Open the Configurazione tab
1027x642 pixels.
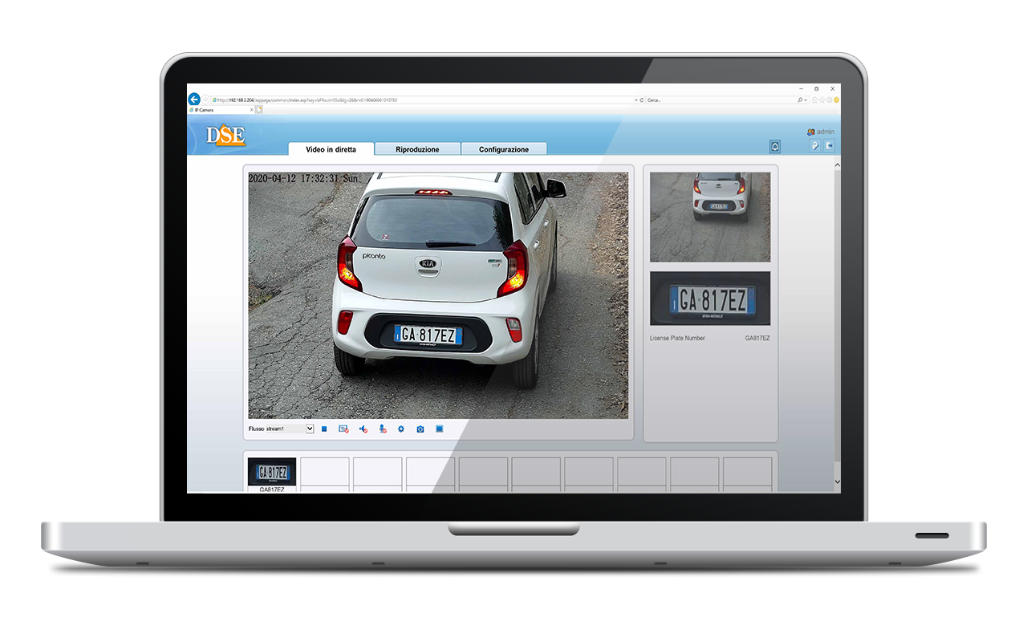[504, 149]
